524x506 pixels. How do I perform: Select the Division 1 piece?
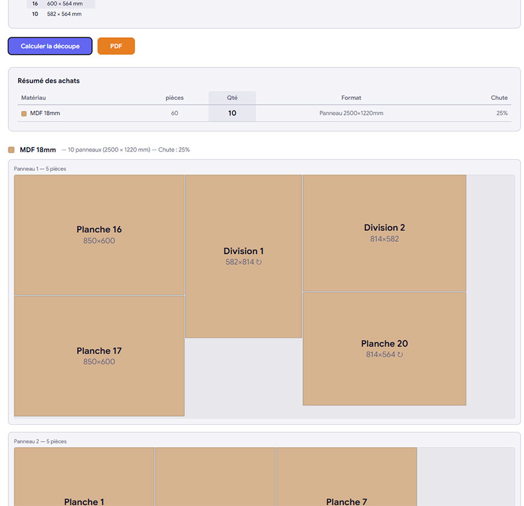(244, 256)
